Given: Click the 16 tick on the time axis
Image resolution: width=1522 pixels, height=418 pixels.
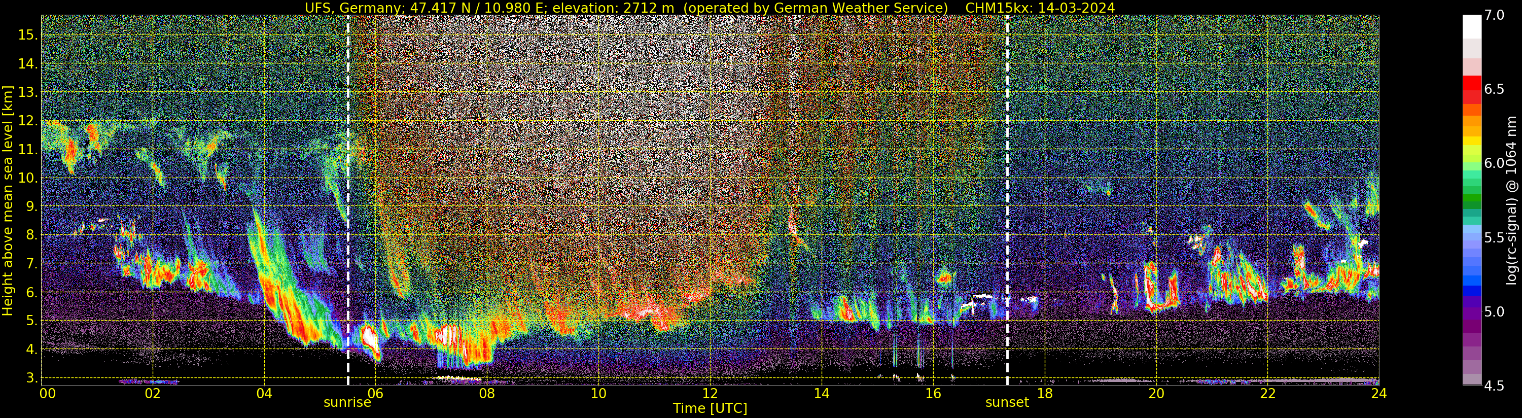Looking at the screenshot, I should [x=933, y=393].
